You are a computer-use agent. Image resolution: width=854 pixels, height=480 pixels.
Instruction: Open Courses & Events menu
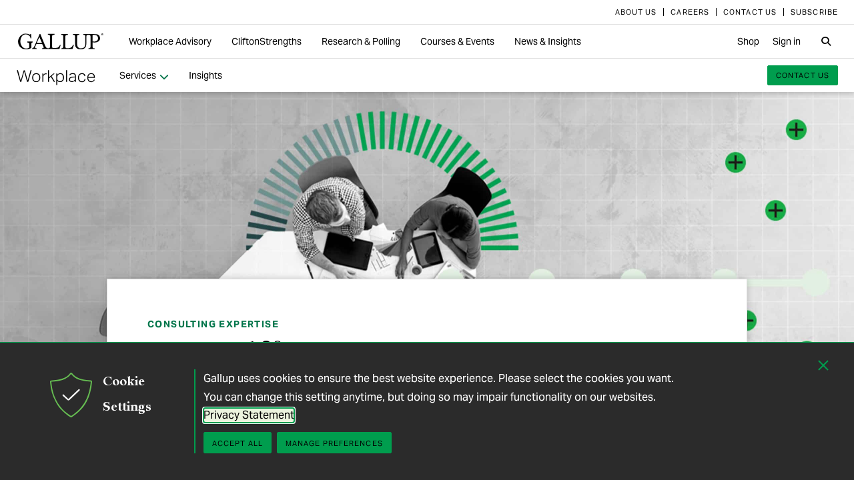point(457,41)
